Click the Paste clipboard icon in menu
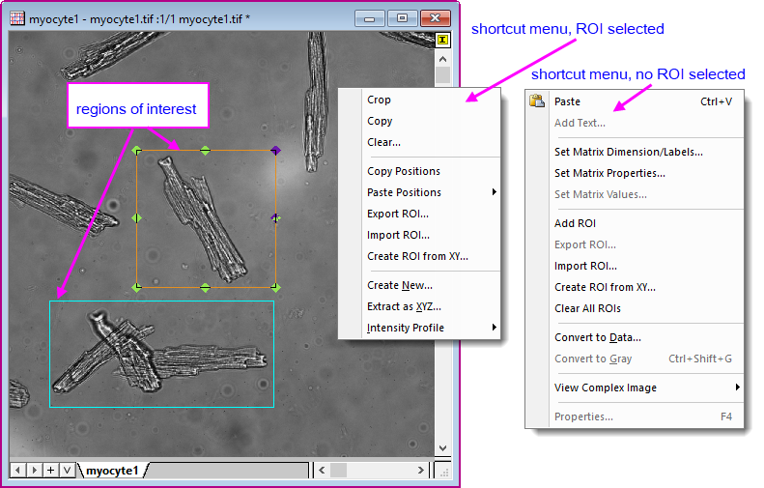Image resolution: width=764 pixels, height=488 pixels. coord(538,101)
